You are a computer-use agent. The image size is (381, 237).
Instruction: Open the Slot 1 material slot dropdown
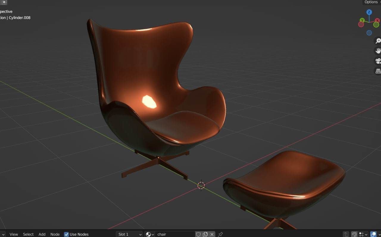(129, 234)
